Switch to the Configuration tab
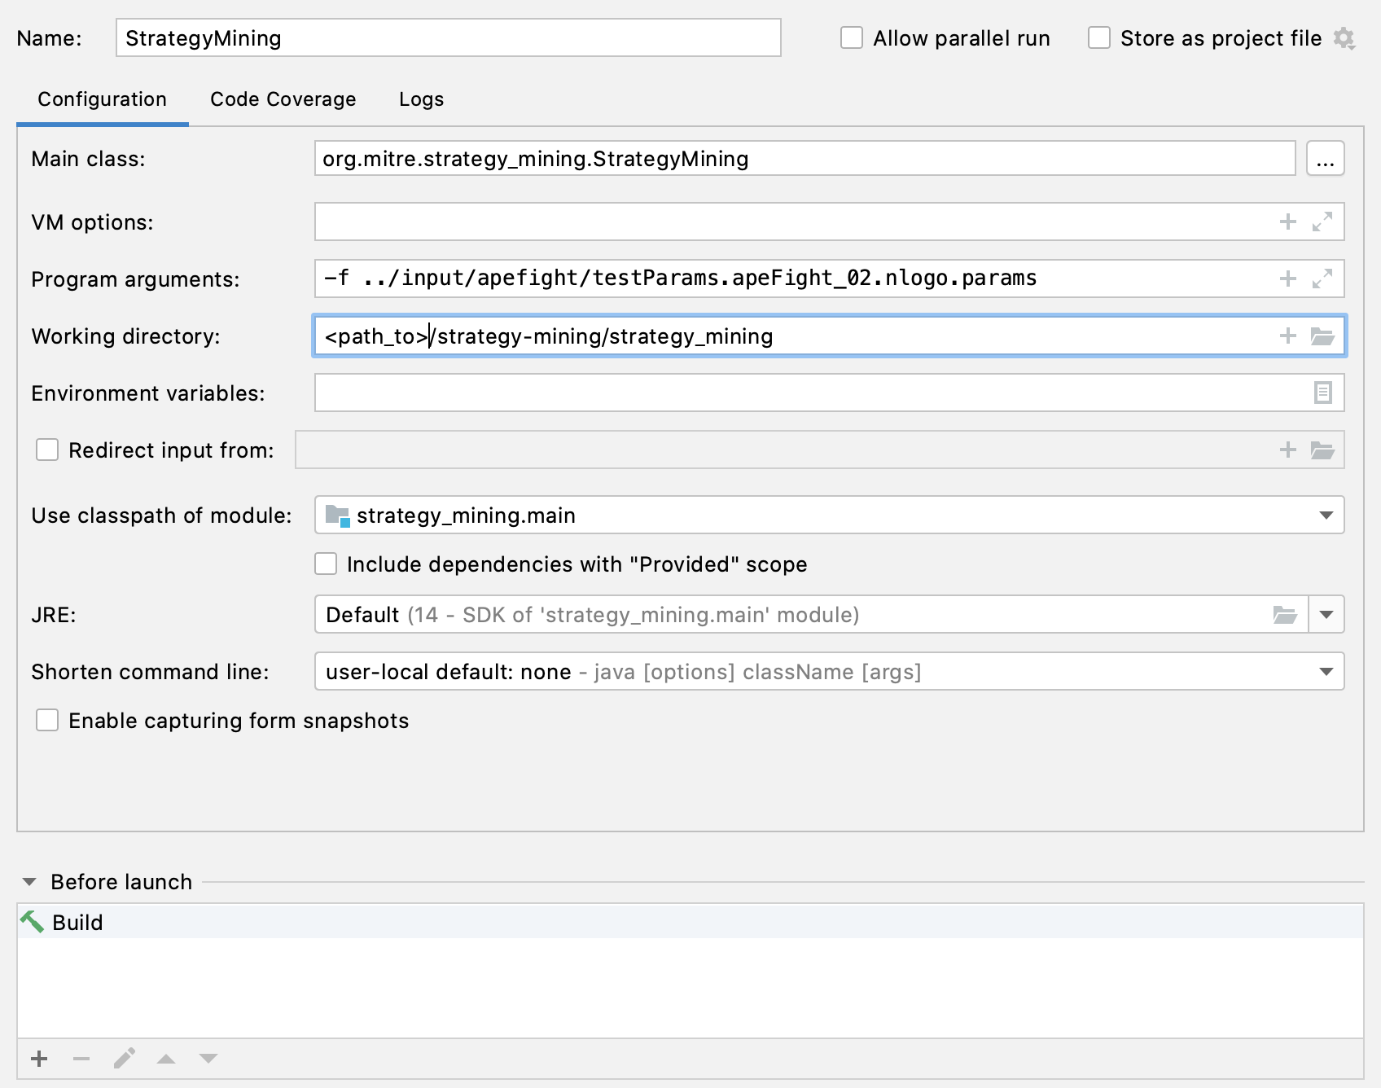The width and height of the screenshot is (1381, 1088). click(102, 99)
